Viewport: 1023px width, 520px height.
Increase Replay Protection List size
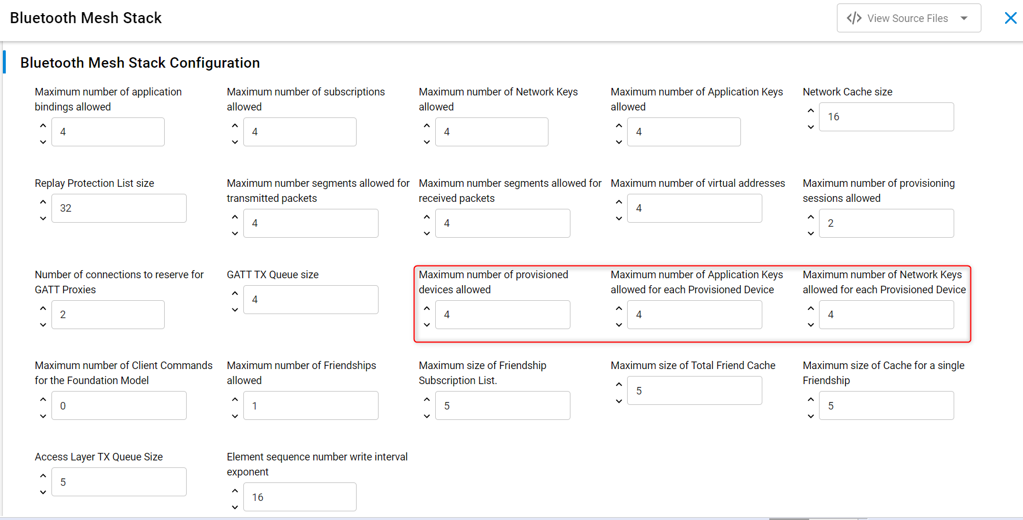[x=43, y=201]
